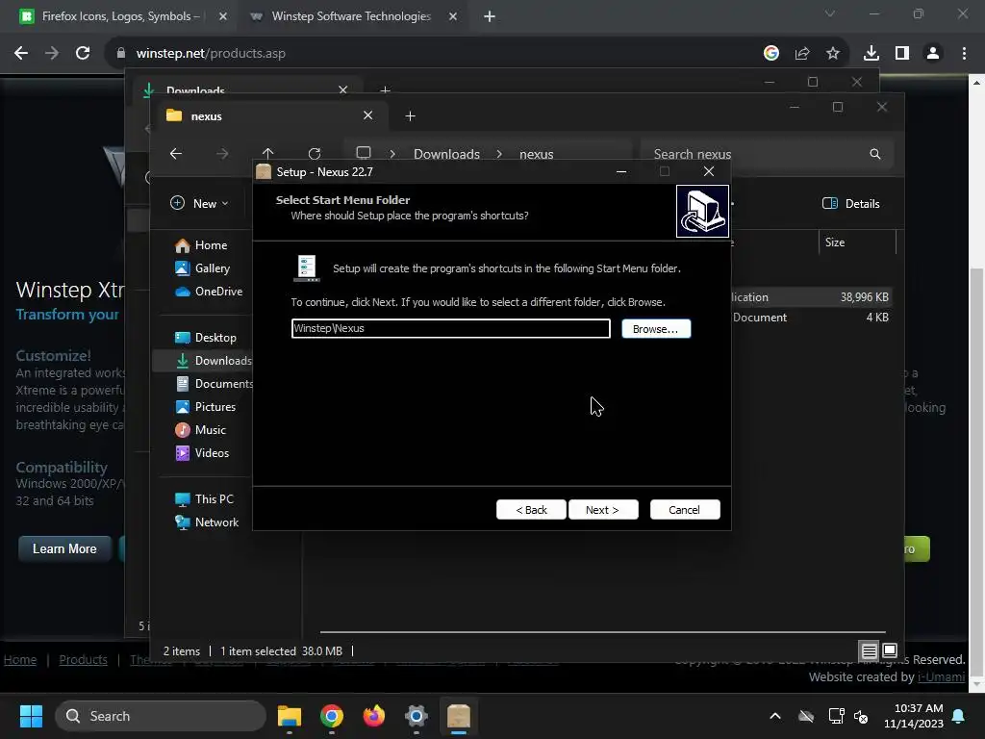985x739 pixels.
Task: Cancel the Nexus setup
Action: [x=685, y=510]
